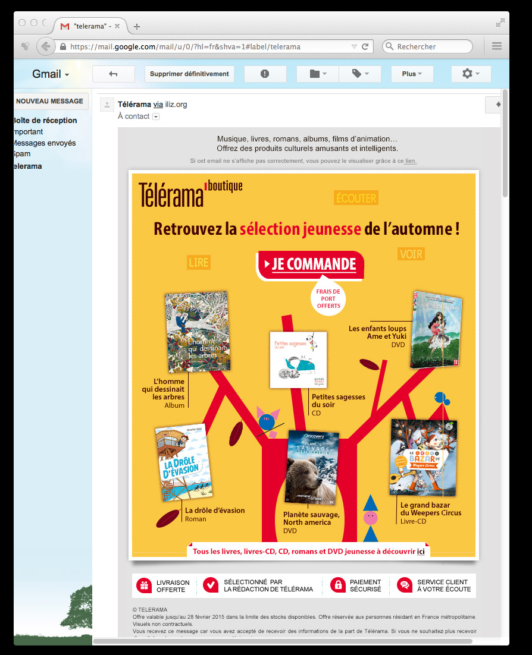Screen dimensions: 532x655
Task: Reload the page with refresh icon
Action: (365, 46)
